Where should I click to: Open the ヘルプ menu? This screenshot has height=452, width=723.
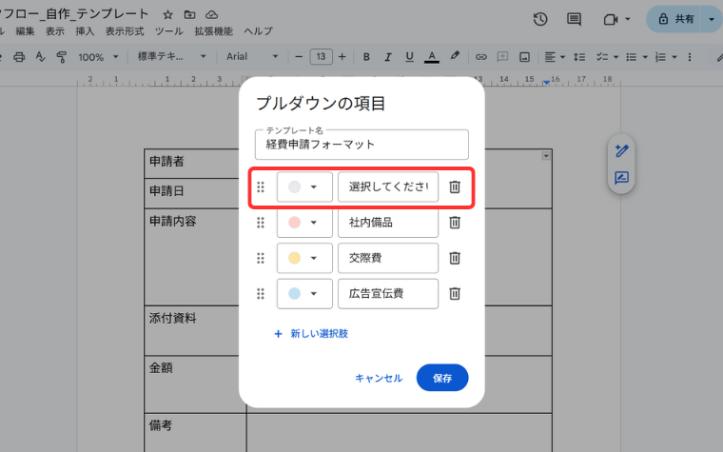[x=258, y=31]
